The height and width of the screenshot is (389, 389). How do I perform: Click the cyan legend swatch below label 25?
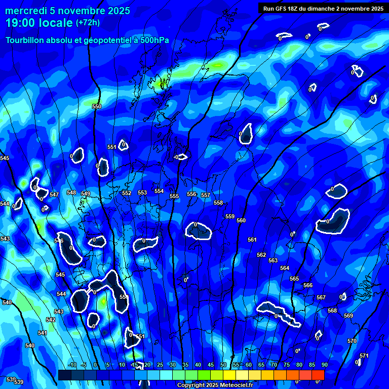[166, 375]
